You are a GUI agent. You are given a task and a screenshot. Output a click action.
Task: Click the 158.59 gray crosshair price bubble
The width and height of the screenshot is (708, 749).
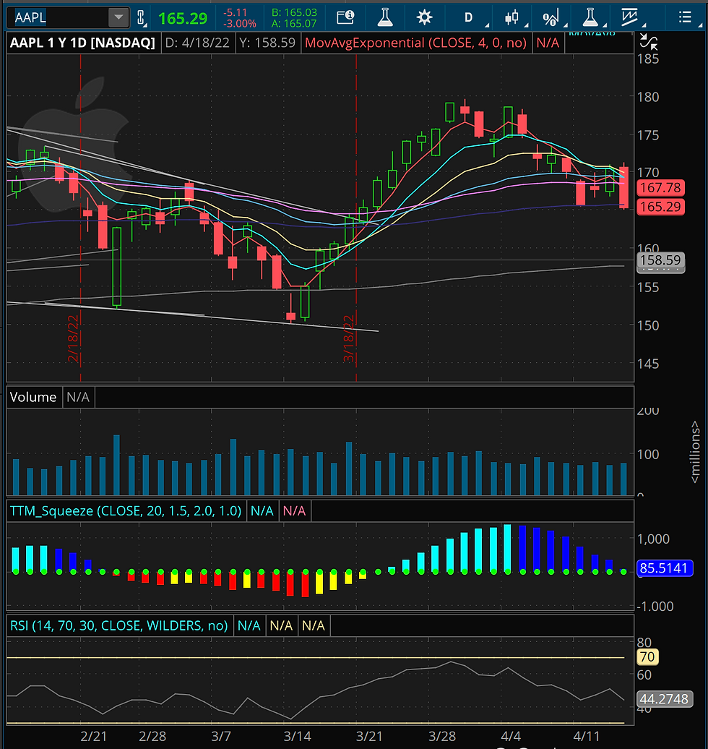(661, 260)
